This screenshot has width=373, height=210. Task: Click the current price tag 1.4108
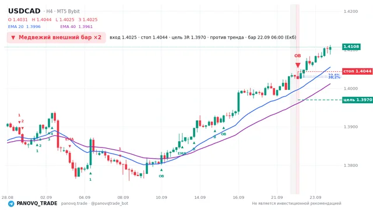351,47
